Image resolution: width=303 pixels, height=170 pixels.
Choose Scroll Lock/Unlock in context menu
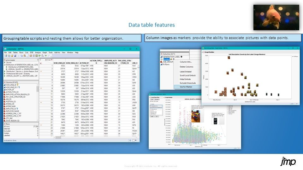(x=187, y=75)
